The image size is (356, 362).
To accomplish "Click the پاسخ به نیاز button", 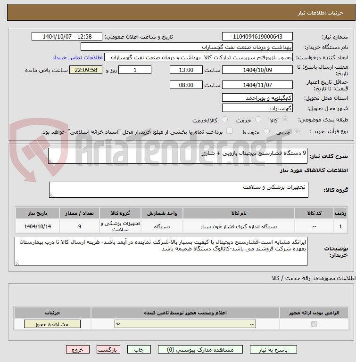I will 273,350.
